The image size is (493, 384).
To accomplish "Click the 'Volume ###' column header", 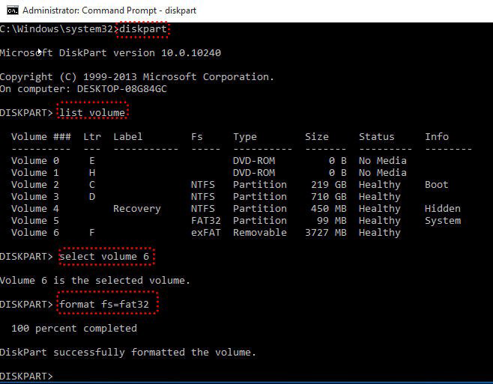I will coord(41,137).
